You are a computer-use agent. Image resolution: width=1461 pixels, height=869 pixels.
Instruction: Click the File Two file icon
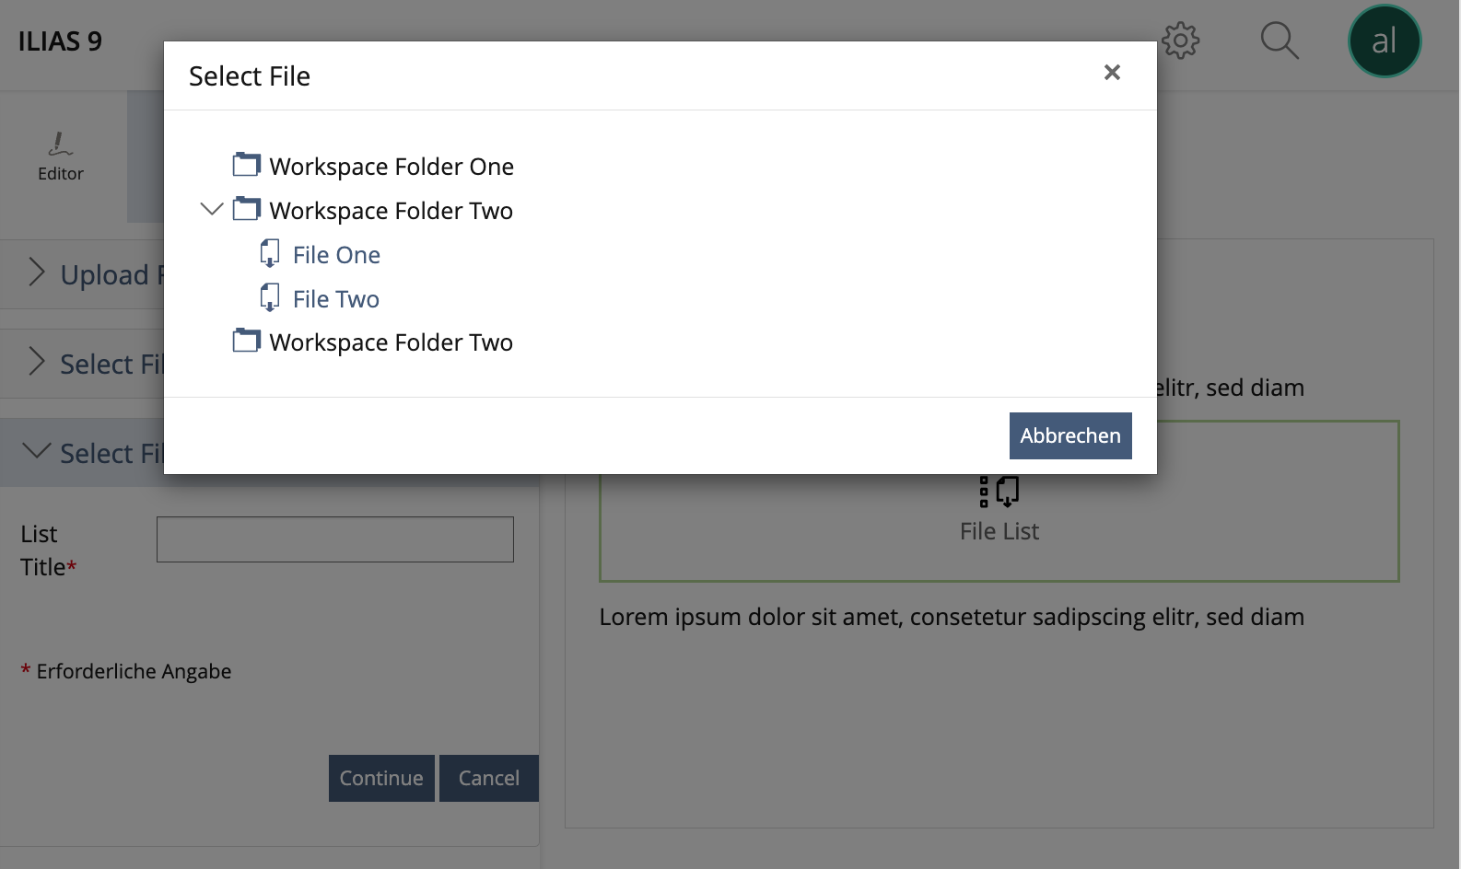270,297
